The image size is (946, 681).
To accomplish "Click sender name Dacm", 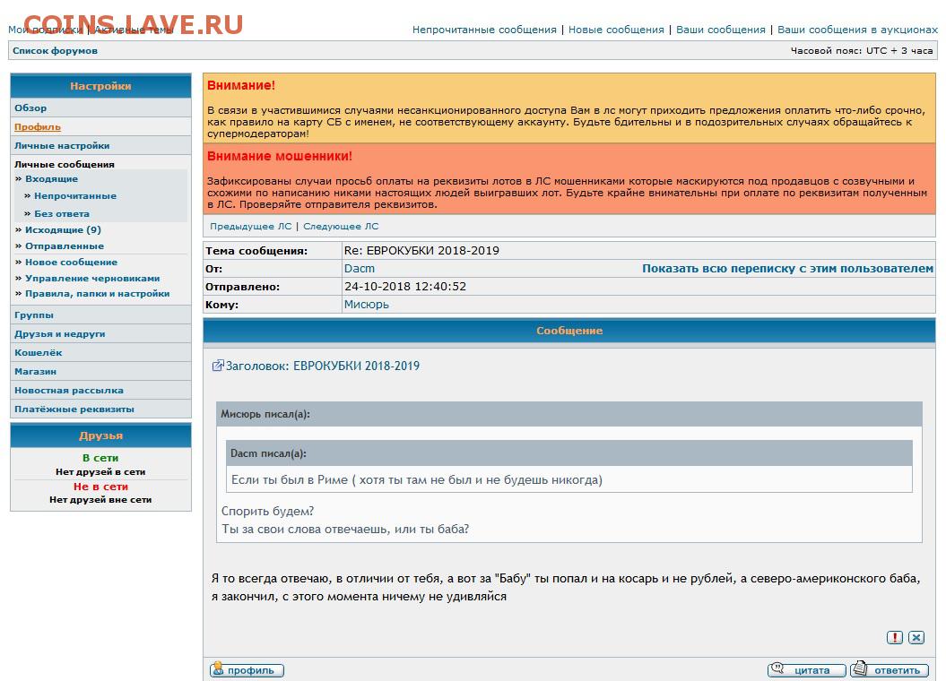I will click(359, 269).
